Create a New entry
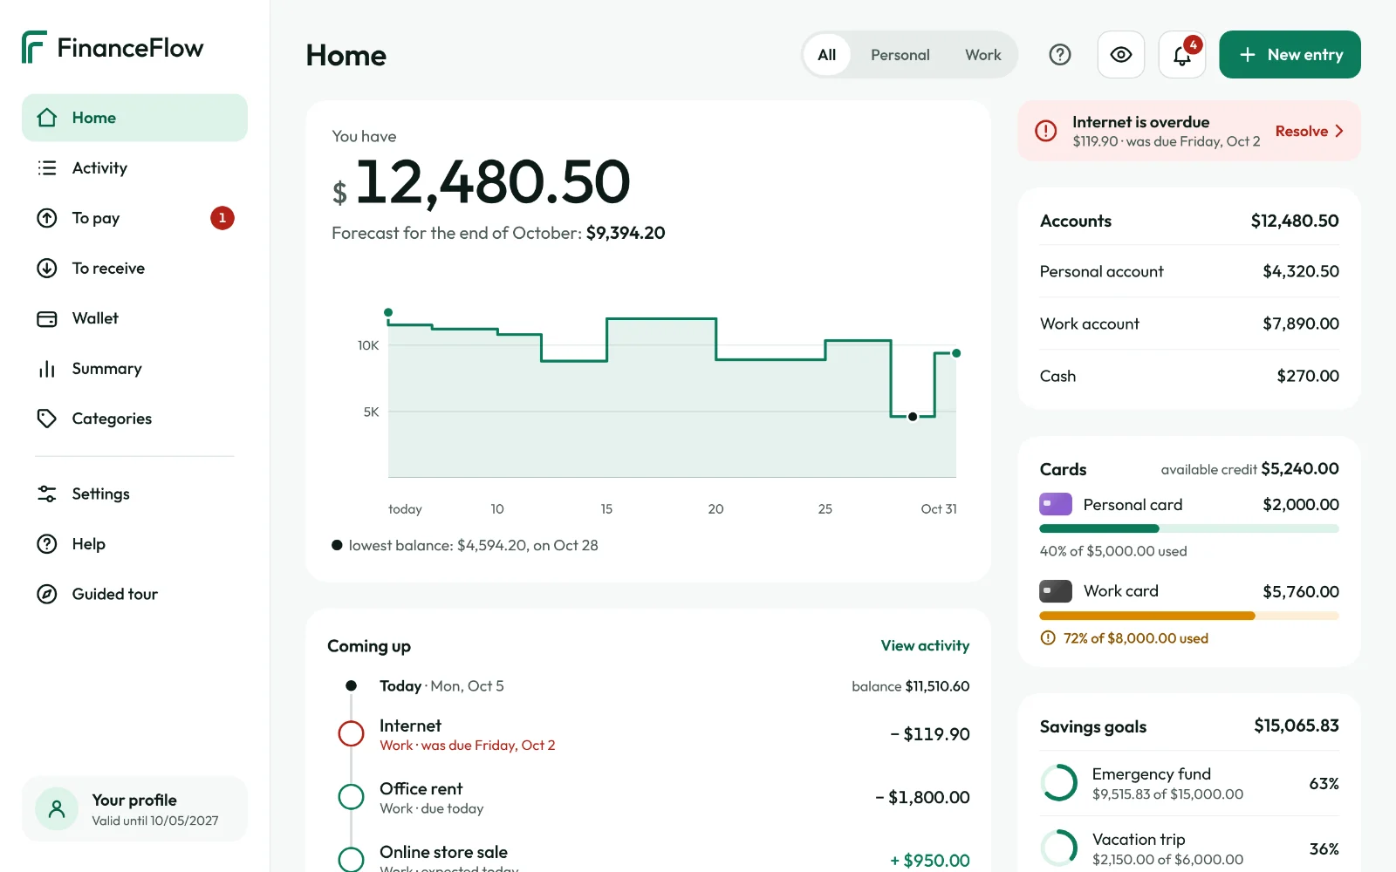The image size is (1396, 872). (1290, 55)
